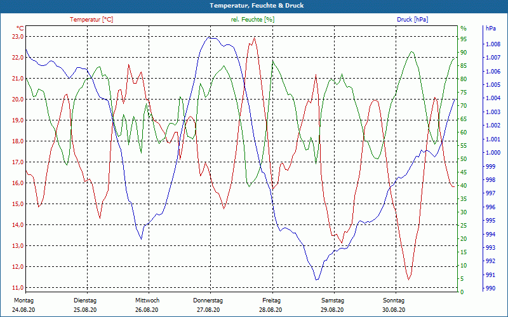Click the '65' humidity axis value
The width and height of the screenshot is (508, 317).
click(x=464, y=119)
